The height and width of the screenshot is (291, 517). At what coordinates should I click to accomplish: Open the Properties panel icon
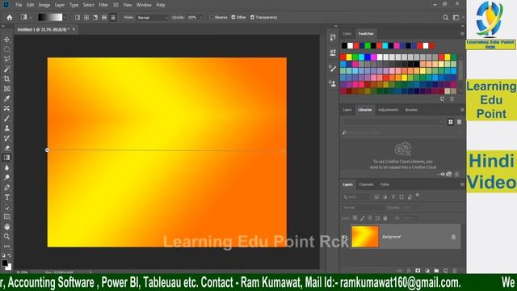[333, 53]
